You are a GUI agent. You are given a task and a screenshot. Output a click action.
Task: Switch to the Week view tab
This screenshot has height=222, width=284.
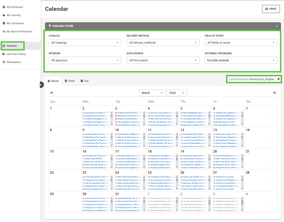click(70, 81)
